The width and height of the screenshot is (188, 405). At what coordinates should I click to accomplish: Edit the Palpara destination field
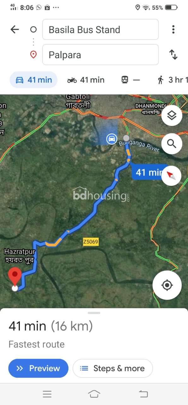coord(100,55)
